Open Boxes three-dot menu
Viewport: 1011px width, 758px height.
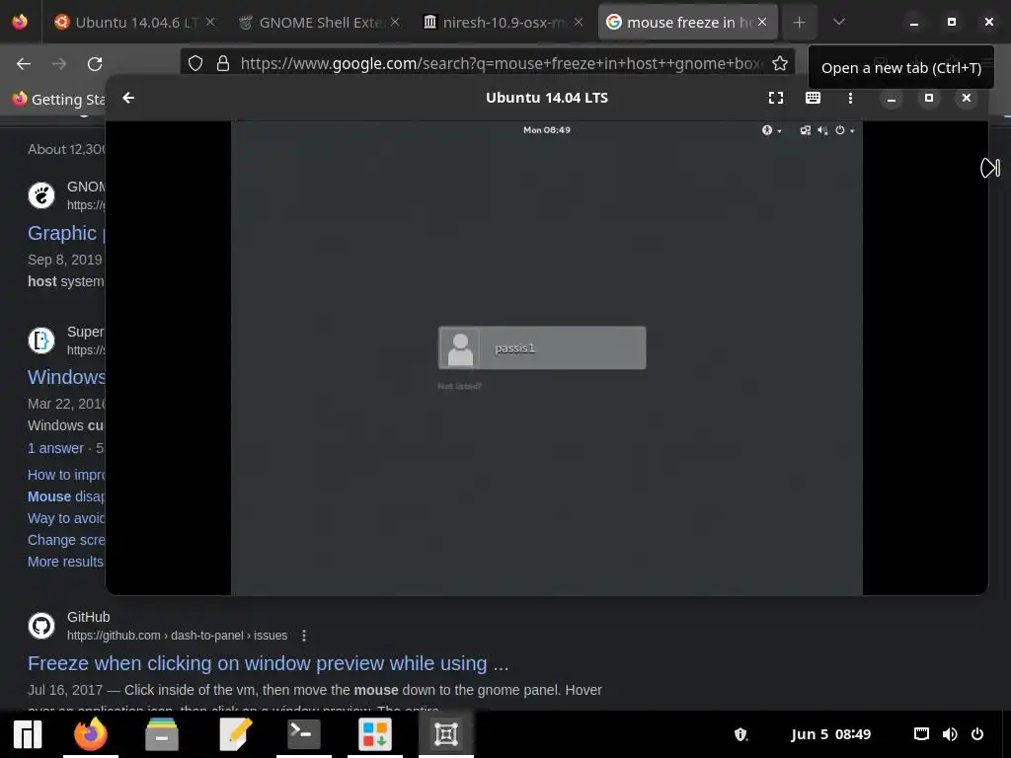[850, 98]
